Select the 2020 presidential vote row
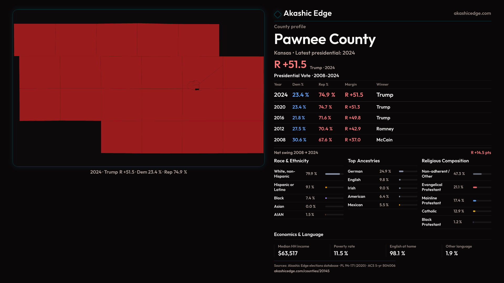The height and width of the screenshot is (283, 504). (382, 107)
